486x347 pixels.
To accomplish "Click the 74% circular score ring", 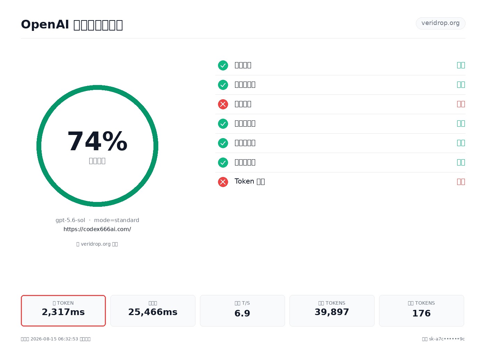I will tap(97, 146).
